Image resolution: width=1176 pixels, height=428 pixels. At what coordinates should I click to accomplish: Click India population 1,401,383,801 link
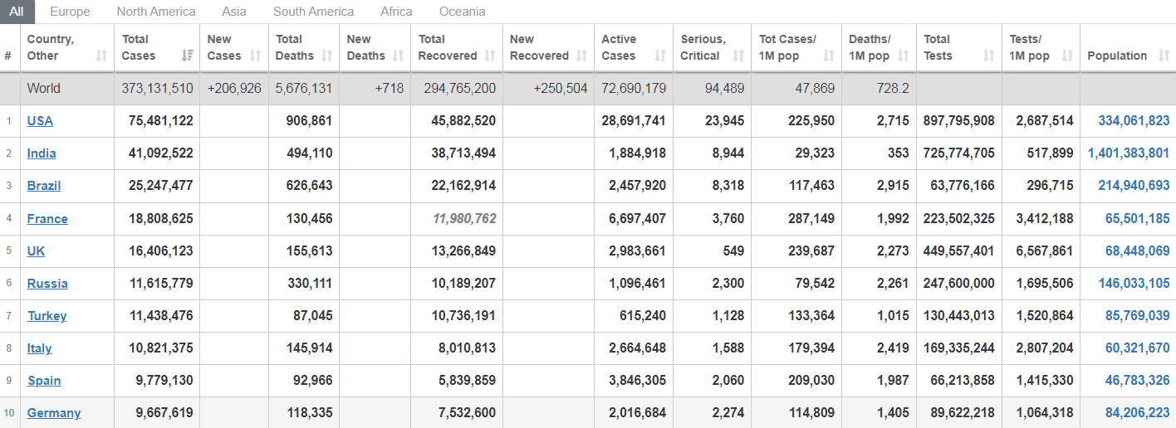tap(1128, 153)
